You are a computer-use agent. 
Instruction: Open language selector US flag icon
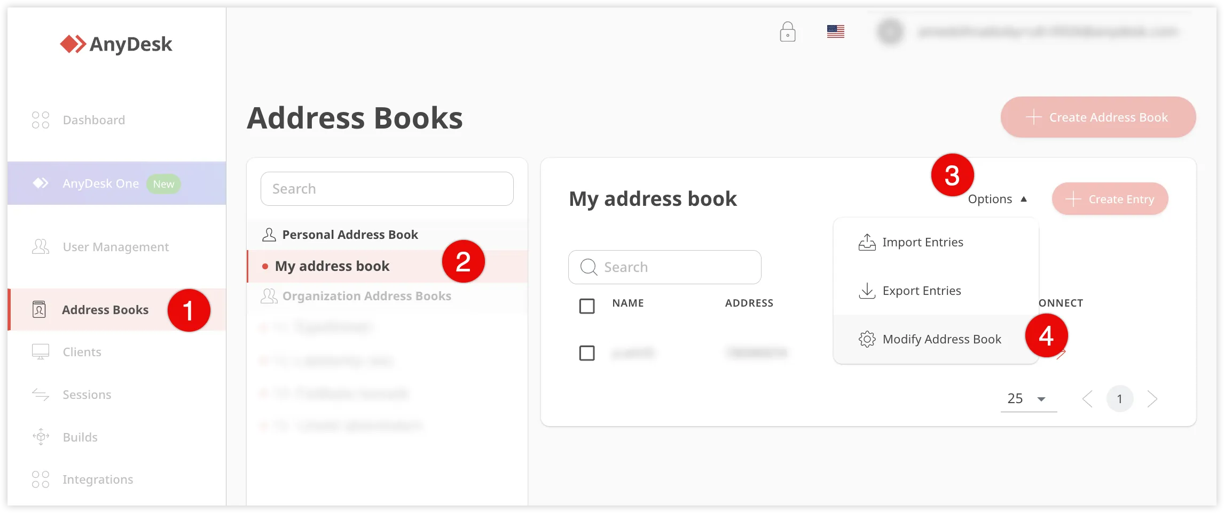tap(835, 32)
